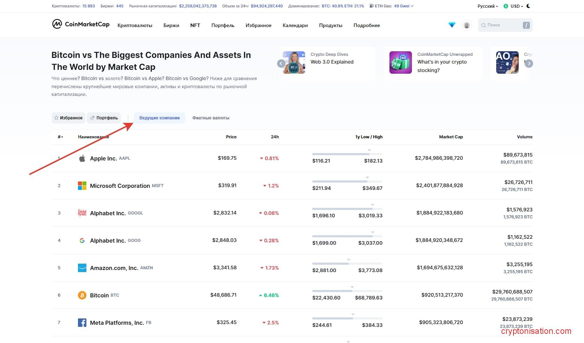Viewport: 584px width, 343px height.
Task: Toggle the Избранное watchlist star button
Action: pos(68,118)
